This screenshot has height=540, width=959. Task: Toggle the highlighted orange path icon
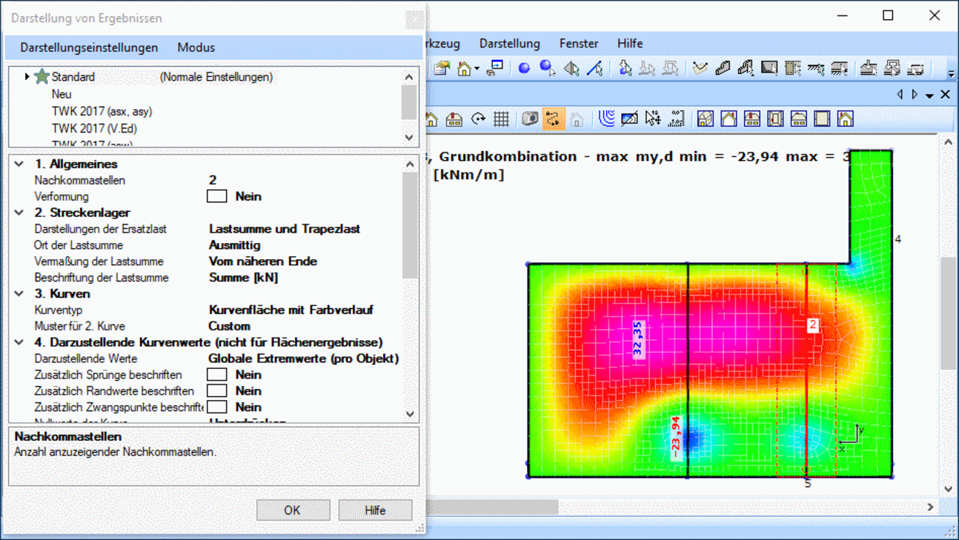tap(553, 119)
